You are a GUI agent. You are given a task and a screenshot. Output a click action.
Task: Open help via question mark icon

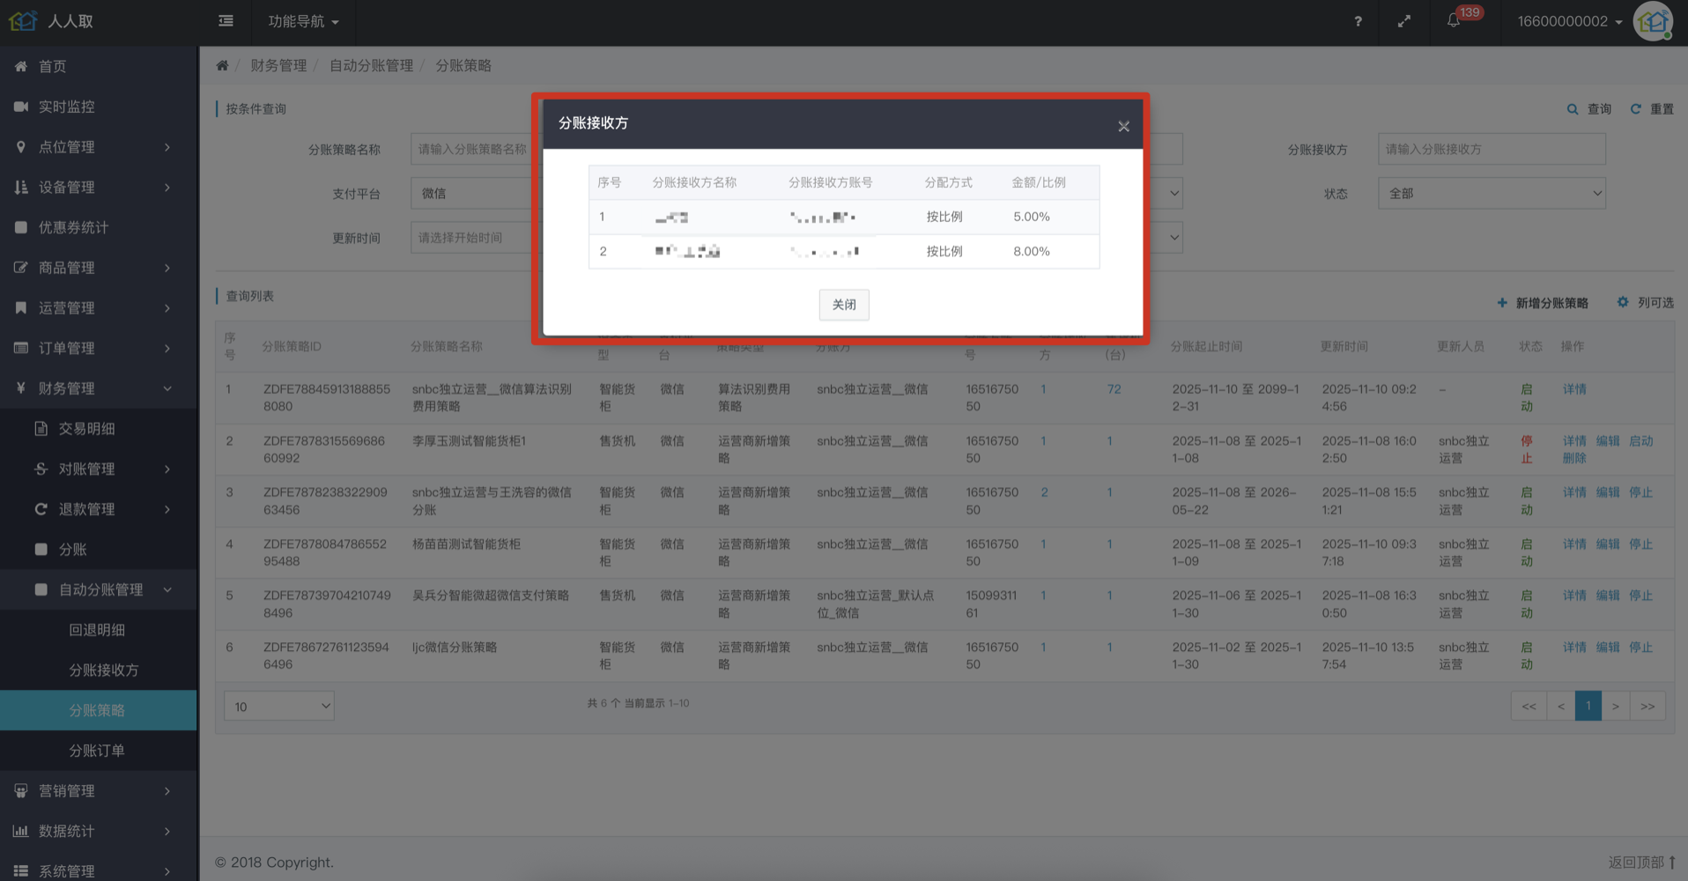click(x=1358, y=21)
